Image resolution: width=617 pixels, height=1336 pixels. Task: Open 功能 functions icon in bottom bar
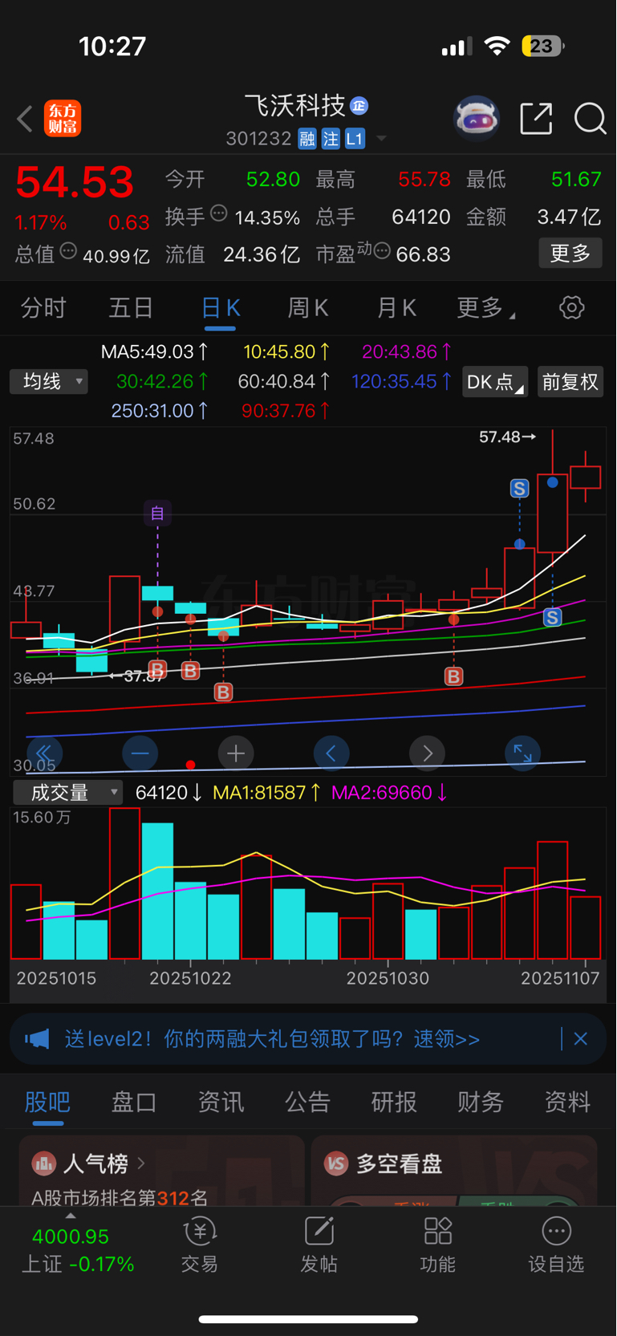coord(437,1232)
